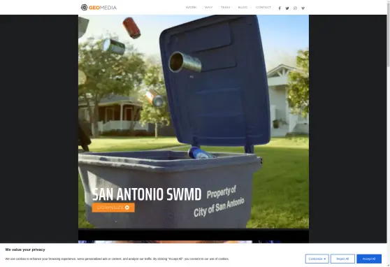Viewport: 390px width, 267px height.
Task: Open the Twitter bird icon
Action: pyautogui.click(x=287, y=8)
